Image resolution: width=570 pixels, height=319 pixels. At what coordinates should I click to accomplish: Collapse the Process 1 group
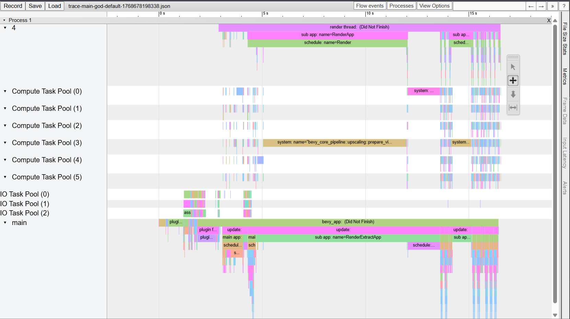4,20
